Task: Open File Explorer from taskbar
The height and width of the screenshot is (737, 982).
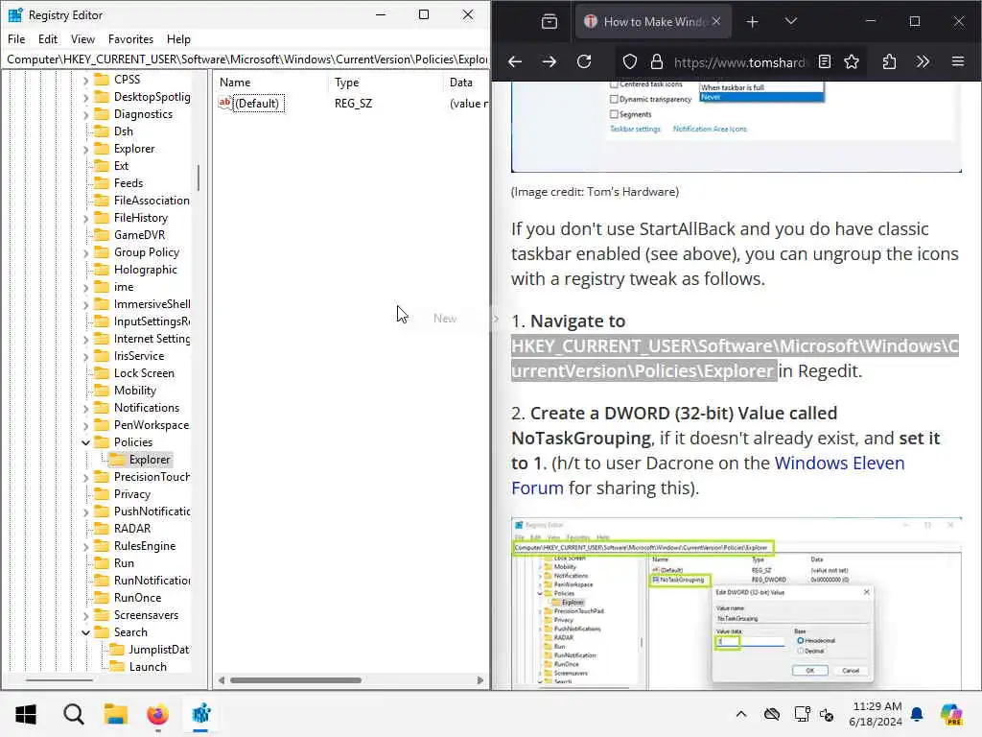Action: 116,714
